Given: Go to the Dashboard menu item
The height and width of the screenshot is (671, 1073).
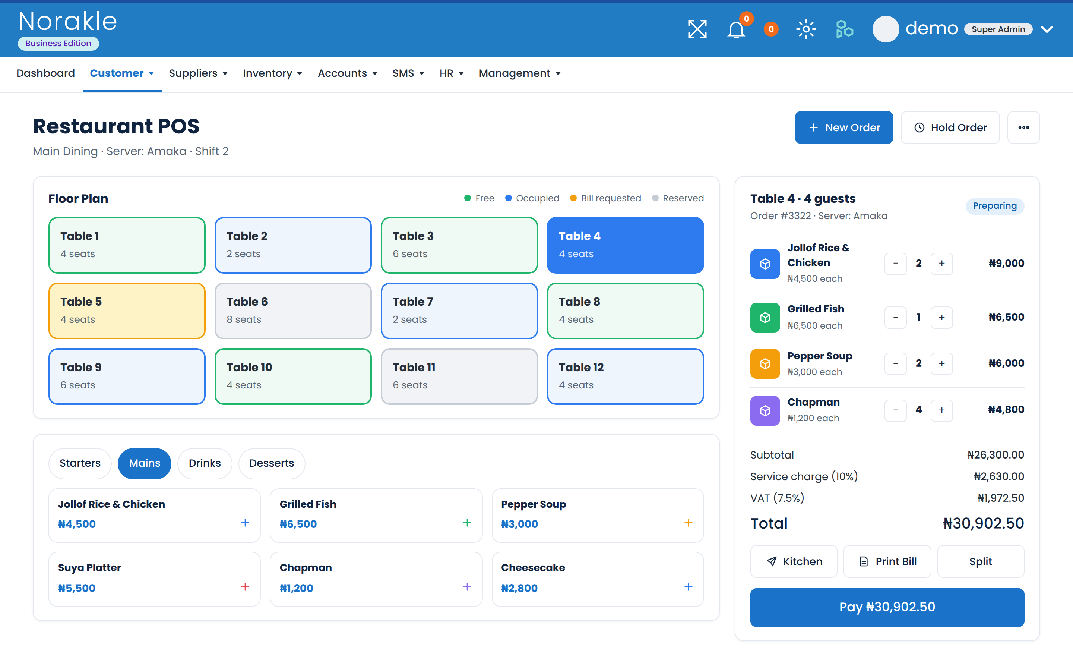Looking at the screenshot, I should [x=46, y=73].
